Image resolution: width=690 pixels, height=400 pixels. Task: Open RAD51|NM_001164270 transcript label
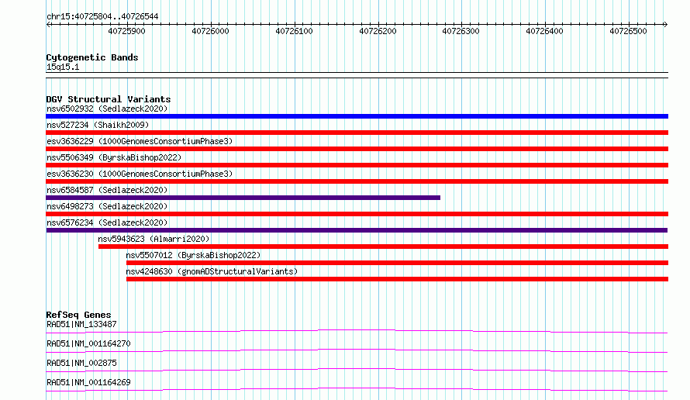[x=88, y=343]
